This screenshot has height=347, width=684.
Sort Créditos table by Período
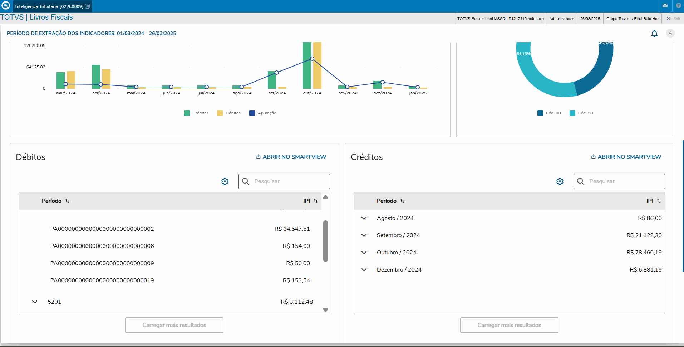[402, 201]
